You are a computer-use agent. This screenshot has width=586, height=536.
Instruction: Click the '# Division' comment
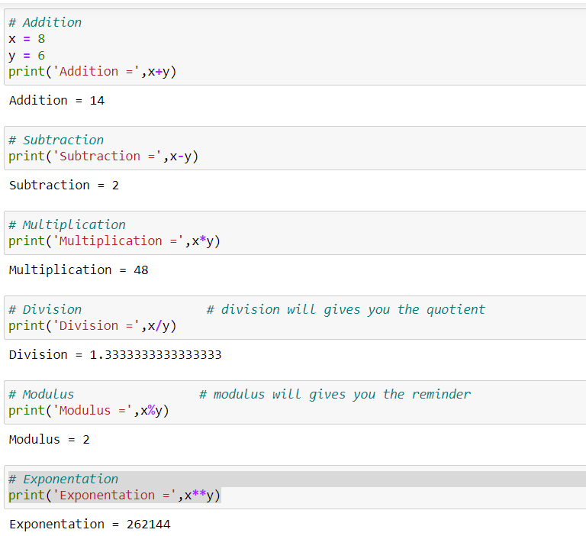pyautogui.click(x=45, y=310)
